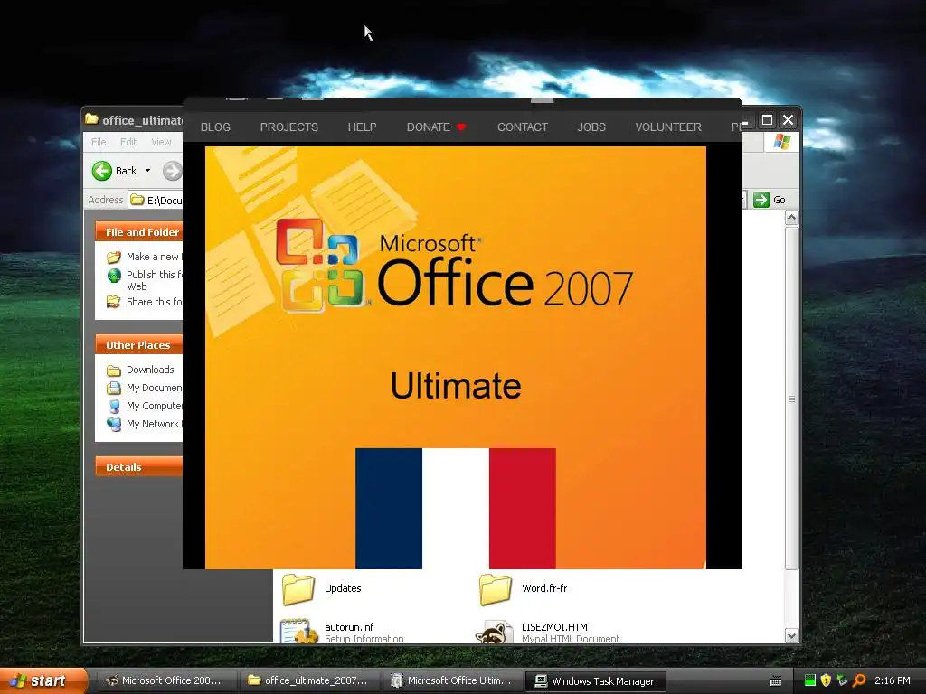
Task: Open My Computer in Other Places
Action: coord(154,406)
